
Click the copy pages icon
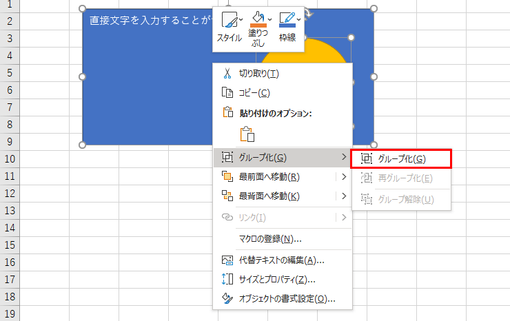[x=227, y=93]
